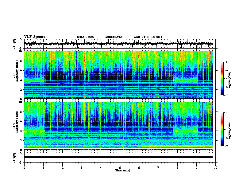
Task: Click time axis tick label "3"
Action: (82, 167)
